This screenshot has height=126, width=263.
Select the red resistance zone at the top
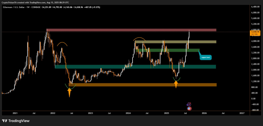[131, 30]
